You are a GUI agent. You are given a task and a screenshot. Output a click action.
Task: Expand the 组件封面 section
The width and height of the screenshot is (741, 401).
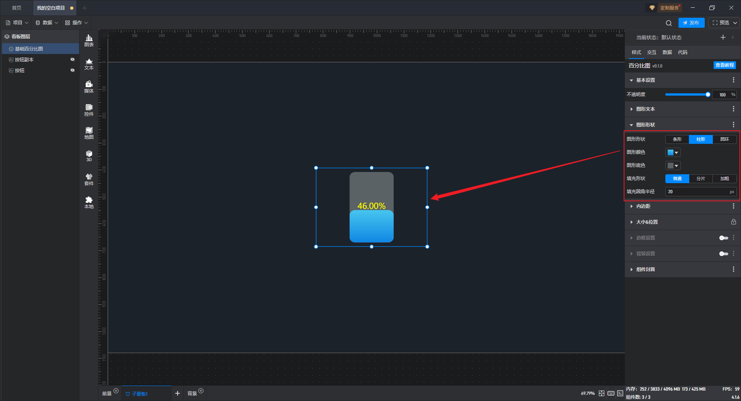point(631,270)
